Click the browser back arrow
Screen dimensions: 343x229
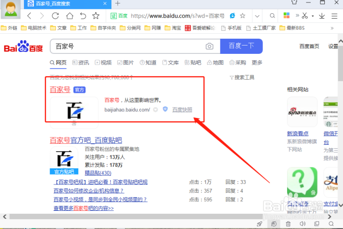click(x=29, y=16)
